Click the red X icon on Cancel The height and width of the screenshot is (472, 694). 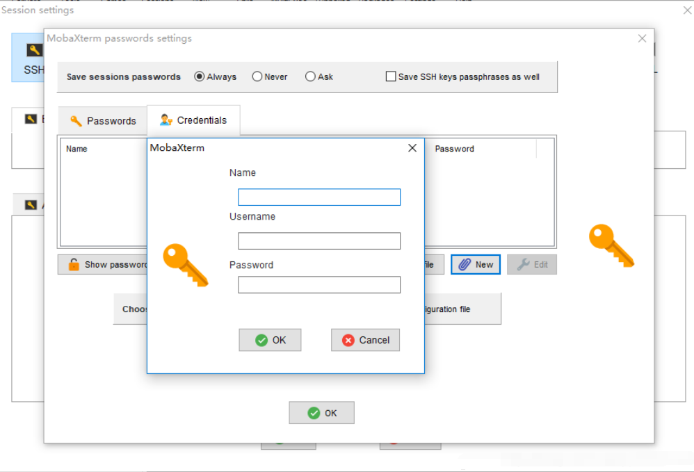pos(348,340)
